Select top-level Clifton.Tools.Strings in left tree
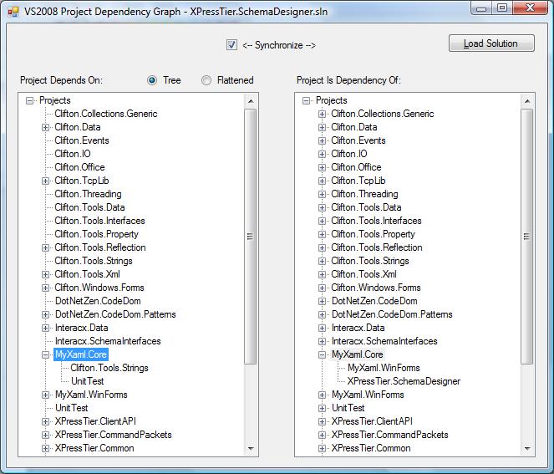Screen dimensions: 554x474 click(x=94, y=261)
